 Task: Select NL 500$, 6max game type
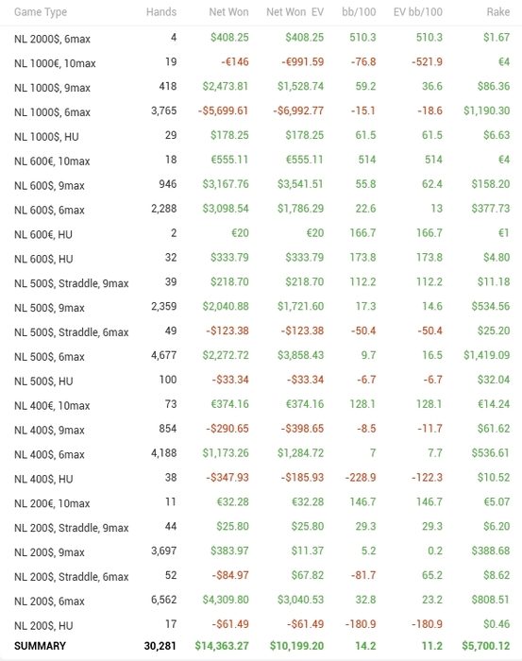tap(49, 357)
